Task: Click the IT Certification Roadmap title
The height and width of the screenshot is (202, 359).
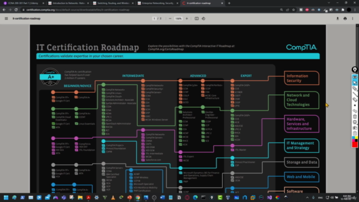Action: coord(88,47)
